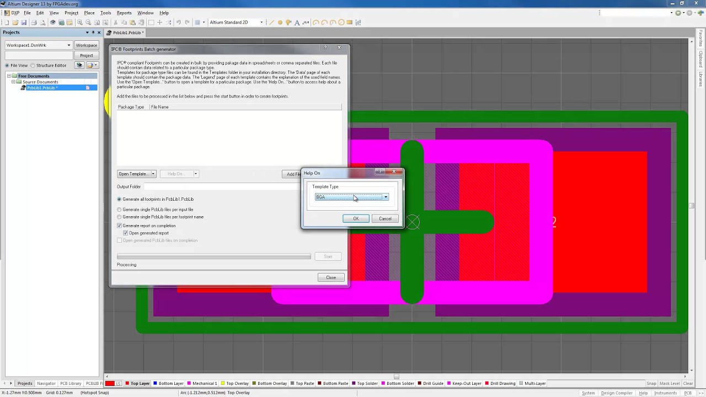706x397 pixels.
Task: Select the Place Coordinate tool icon
Action: pyautogui.click(x=306, y=23)
